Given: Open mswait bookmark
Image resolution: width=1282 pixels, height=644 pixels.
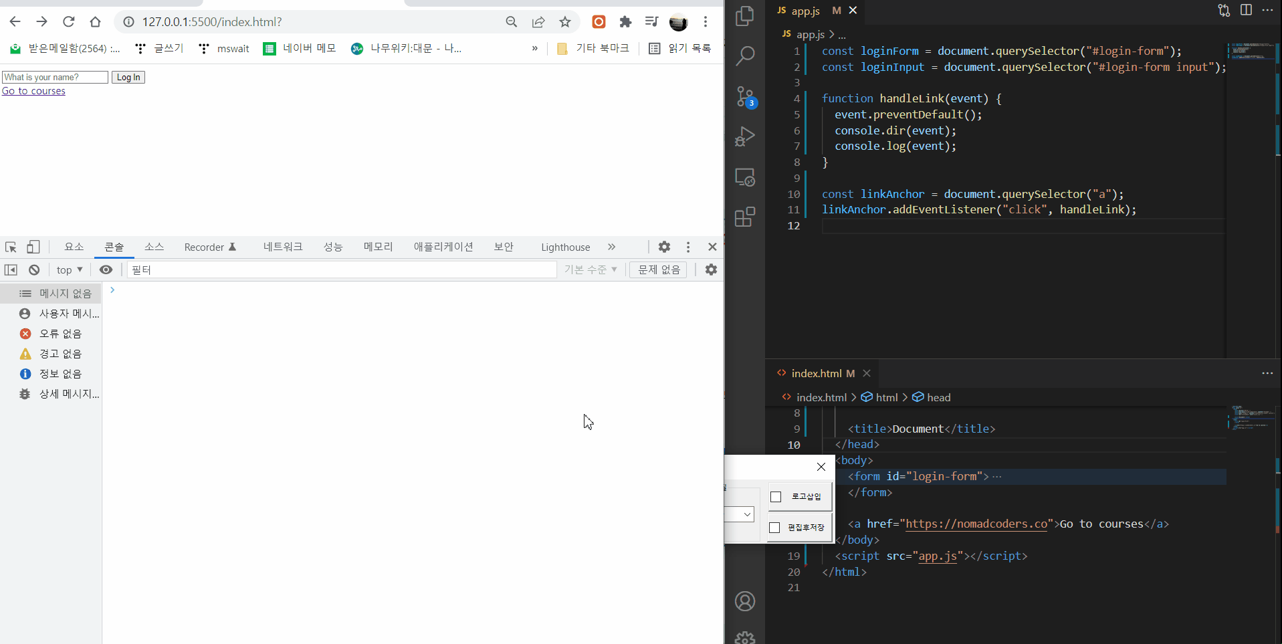Looking at the screenshot, I should (x=224, y=48).
